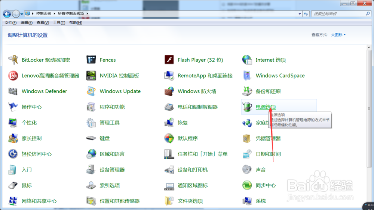Image resolution: width=374 pixels, height=210 pixels.
Task: Click the 设备和打印机 link
Action: [193, 170]
